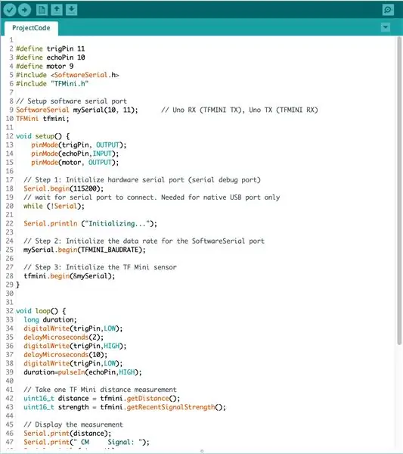The image size is (403, 454).
Task: Click the tfmini.begin(&mySerial) line
Action: tap(69, 276)
